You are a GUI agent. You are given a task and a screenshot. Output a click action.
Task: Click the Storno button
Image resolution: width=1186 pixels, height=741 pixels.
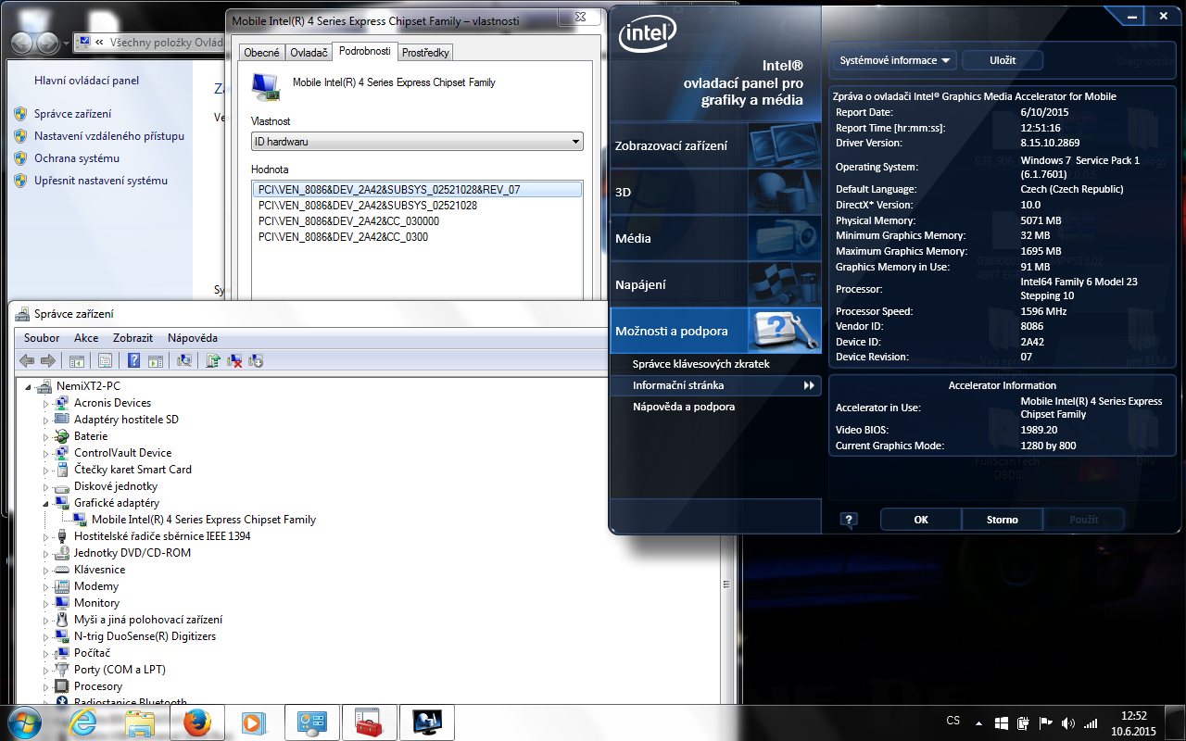coord(1002,520)
